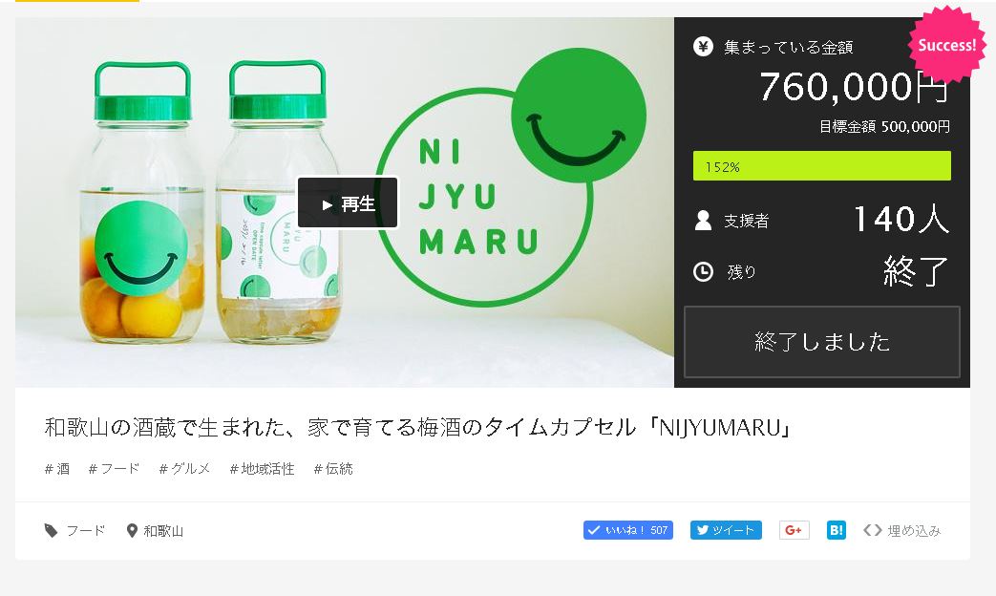
Task: Click the tag icon beside フード
Action: coord(51,530)
